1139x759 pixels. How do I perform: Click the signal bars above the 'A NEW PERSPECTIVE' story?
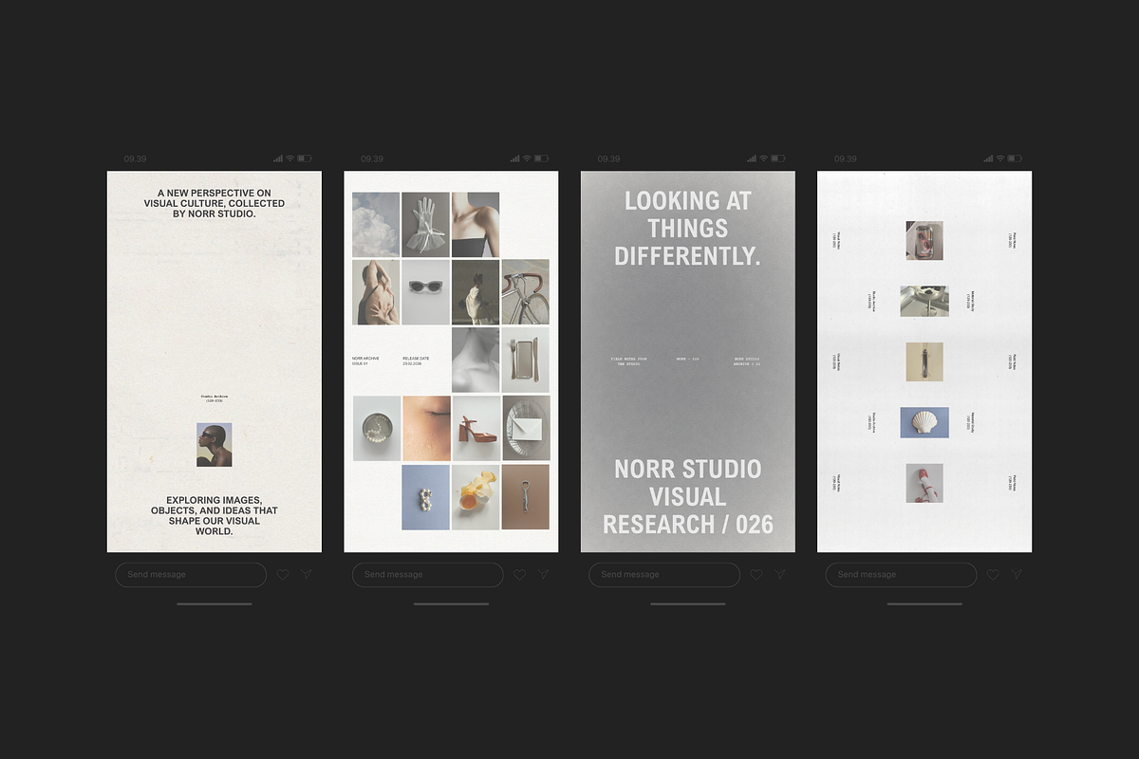(x=278, y=158)
